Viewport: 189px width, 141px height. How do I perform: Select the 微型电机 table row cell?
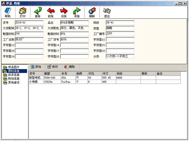tap(36, 78)
